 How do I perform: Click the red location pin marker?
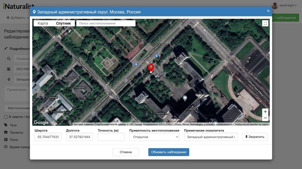[x=151, y=68]
